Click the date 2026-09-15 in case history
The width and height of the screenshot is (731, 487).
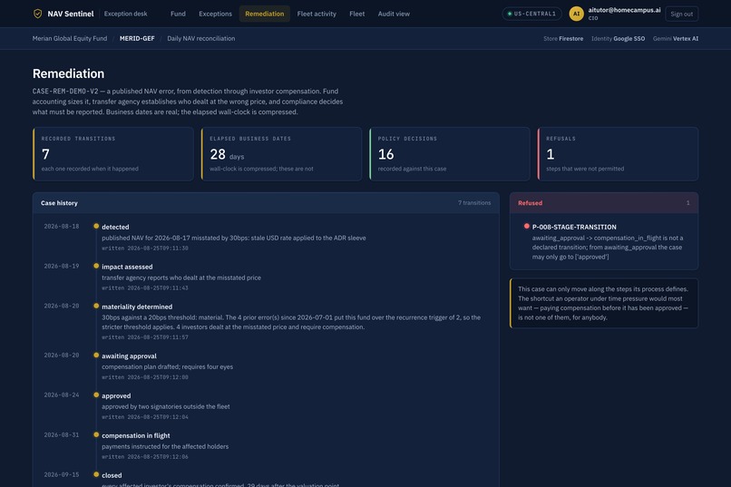(62, 475)
